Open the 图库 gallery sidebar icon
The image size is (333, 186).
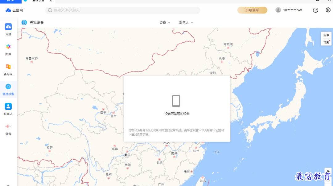tap(8, 47)
